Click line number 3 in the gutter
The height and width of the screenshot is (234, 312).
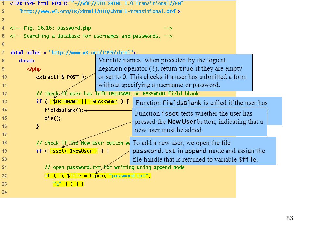pos(3,20)
